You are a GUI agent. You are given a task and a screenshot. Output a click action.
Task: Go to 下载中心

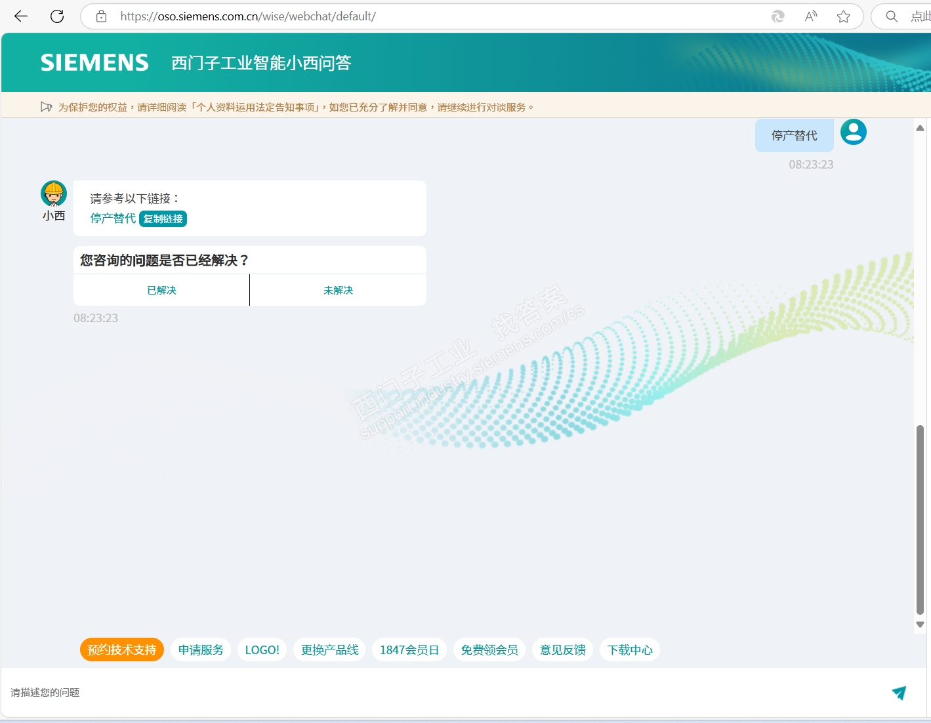pos(630,650)
